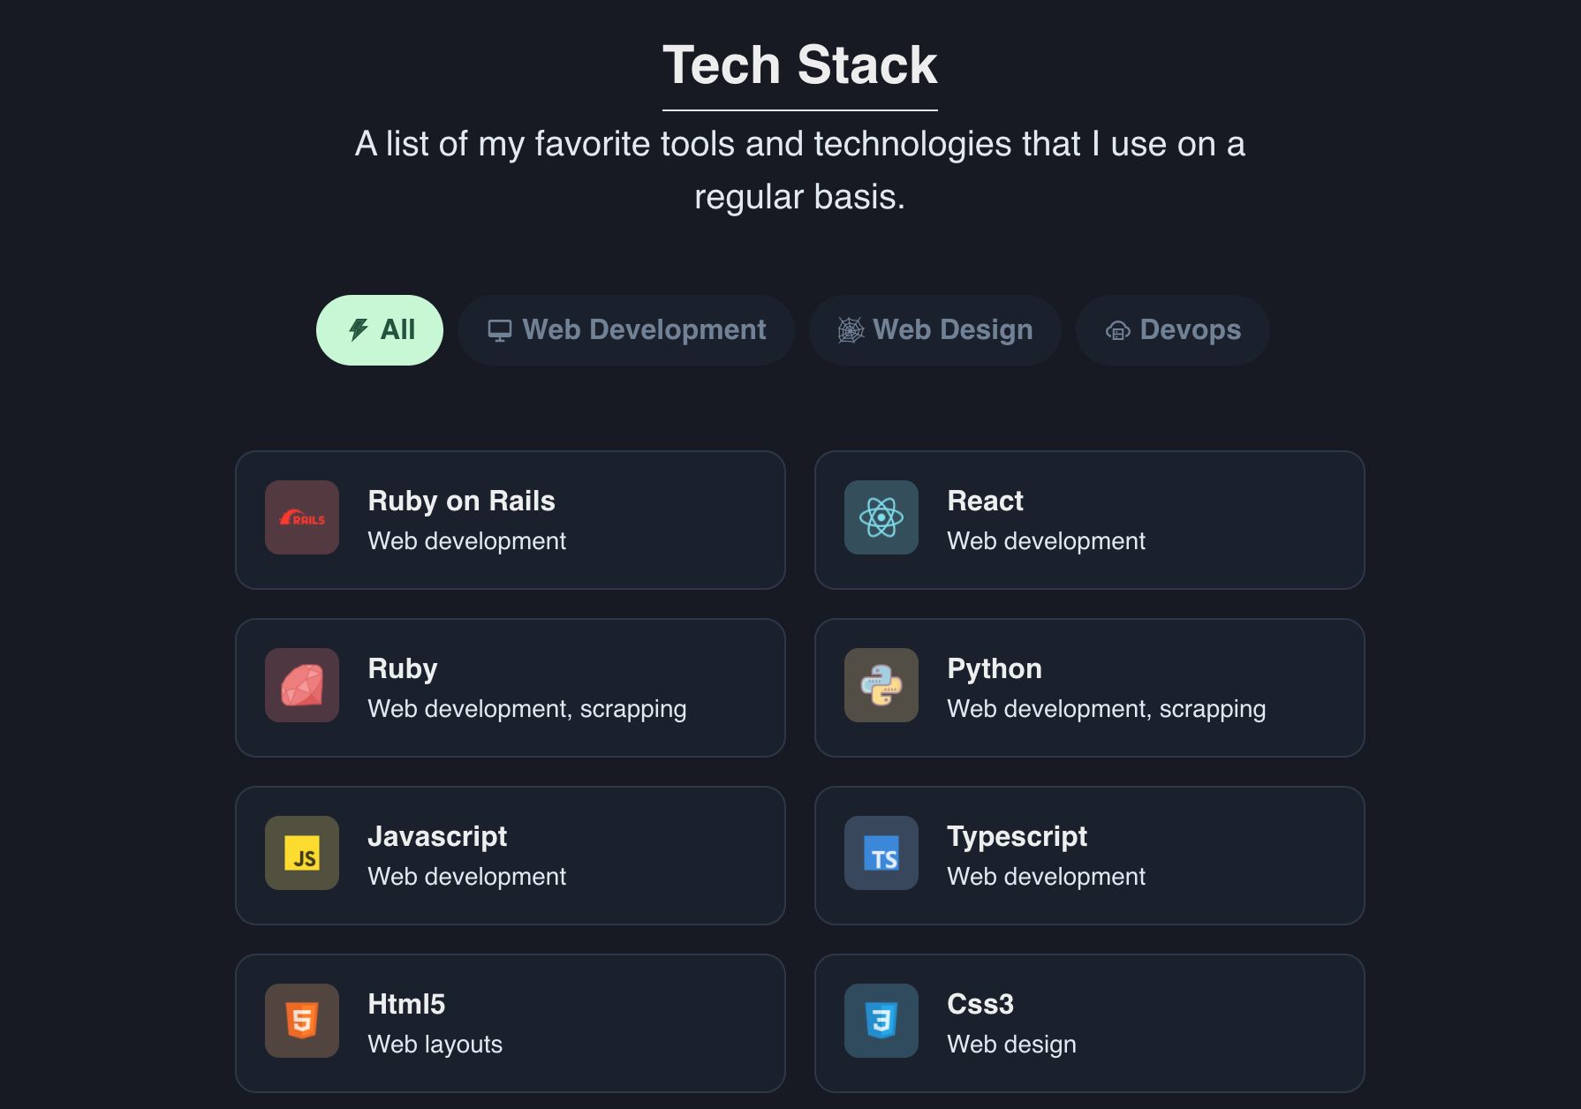Click the React atom icon
1581x1109 pixels.
[x=881, y=517]
